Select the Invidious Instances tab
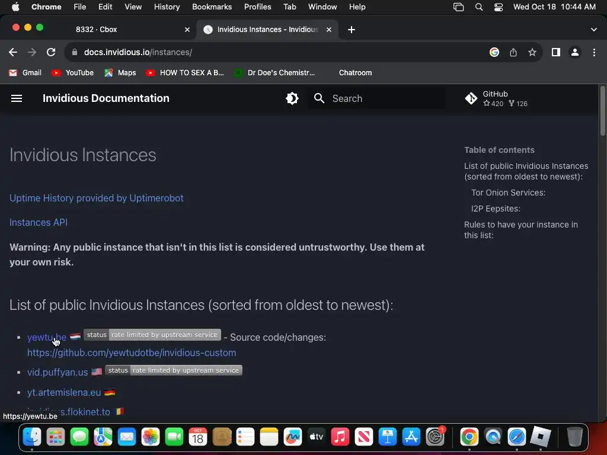607x455 pixels. pos(267,30)
